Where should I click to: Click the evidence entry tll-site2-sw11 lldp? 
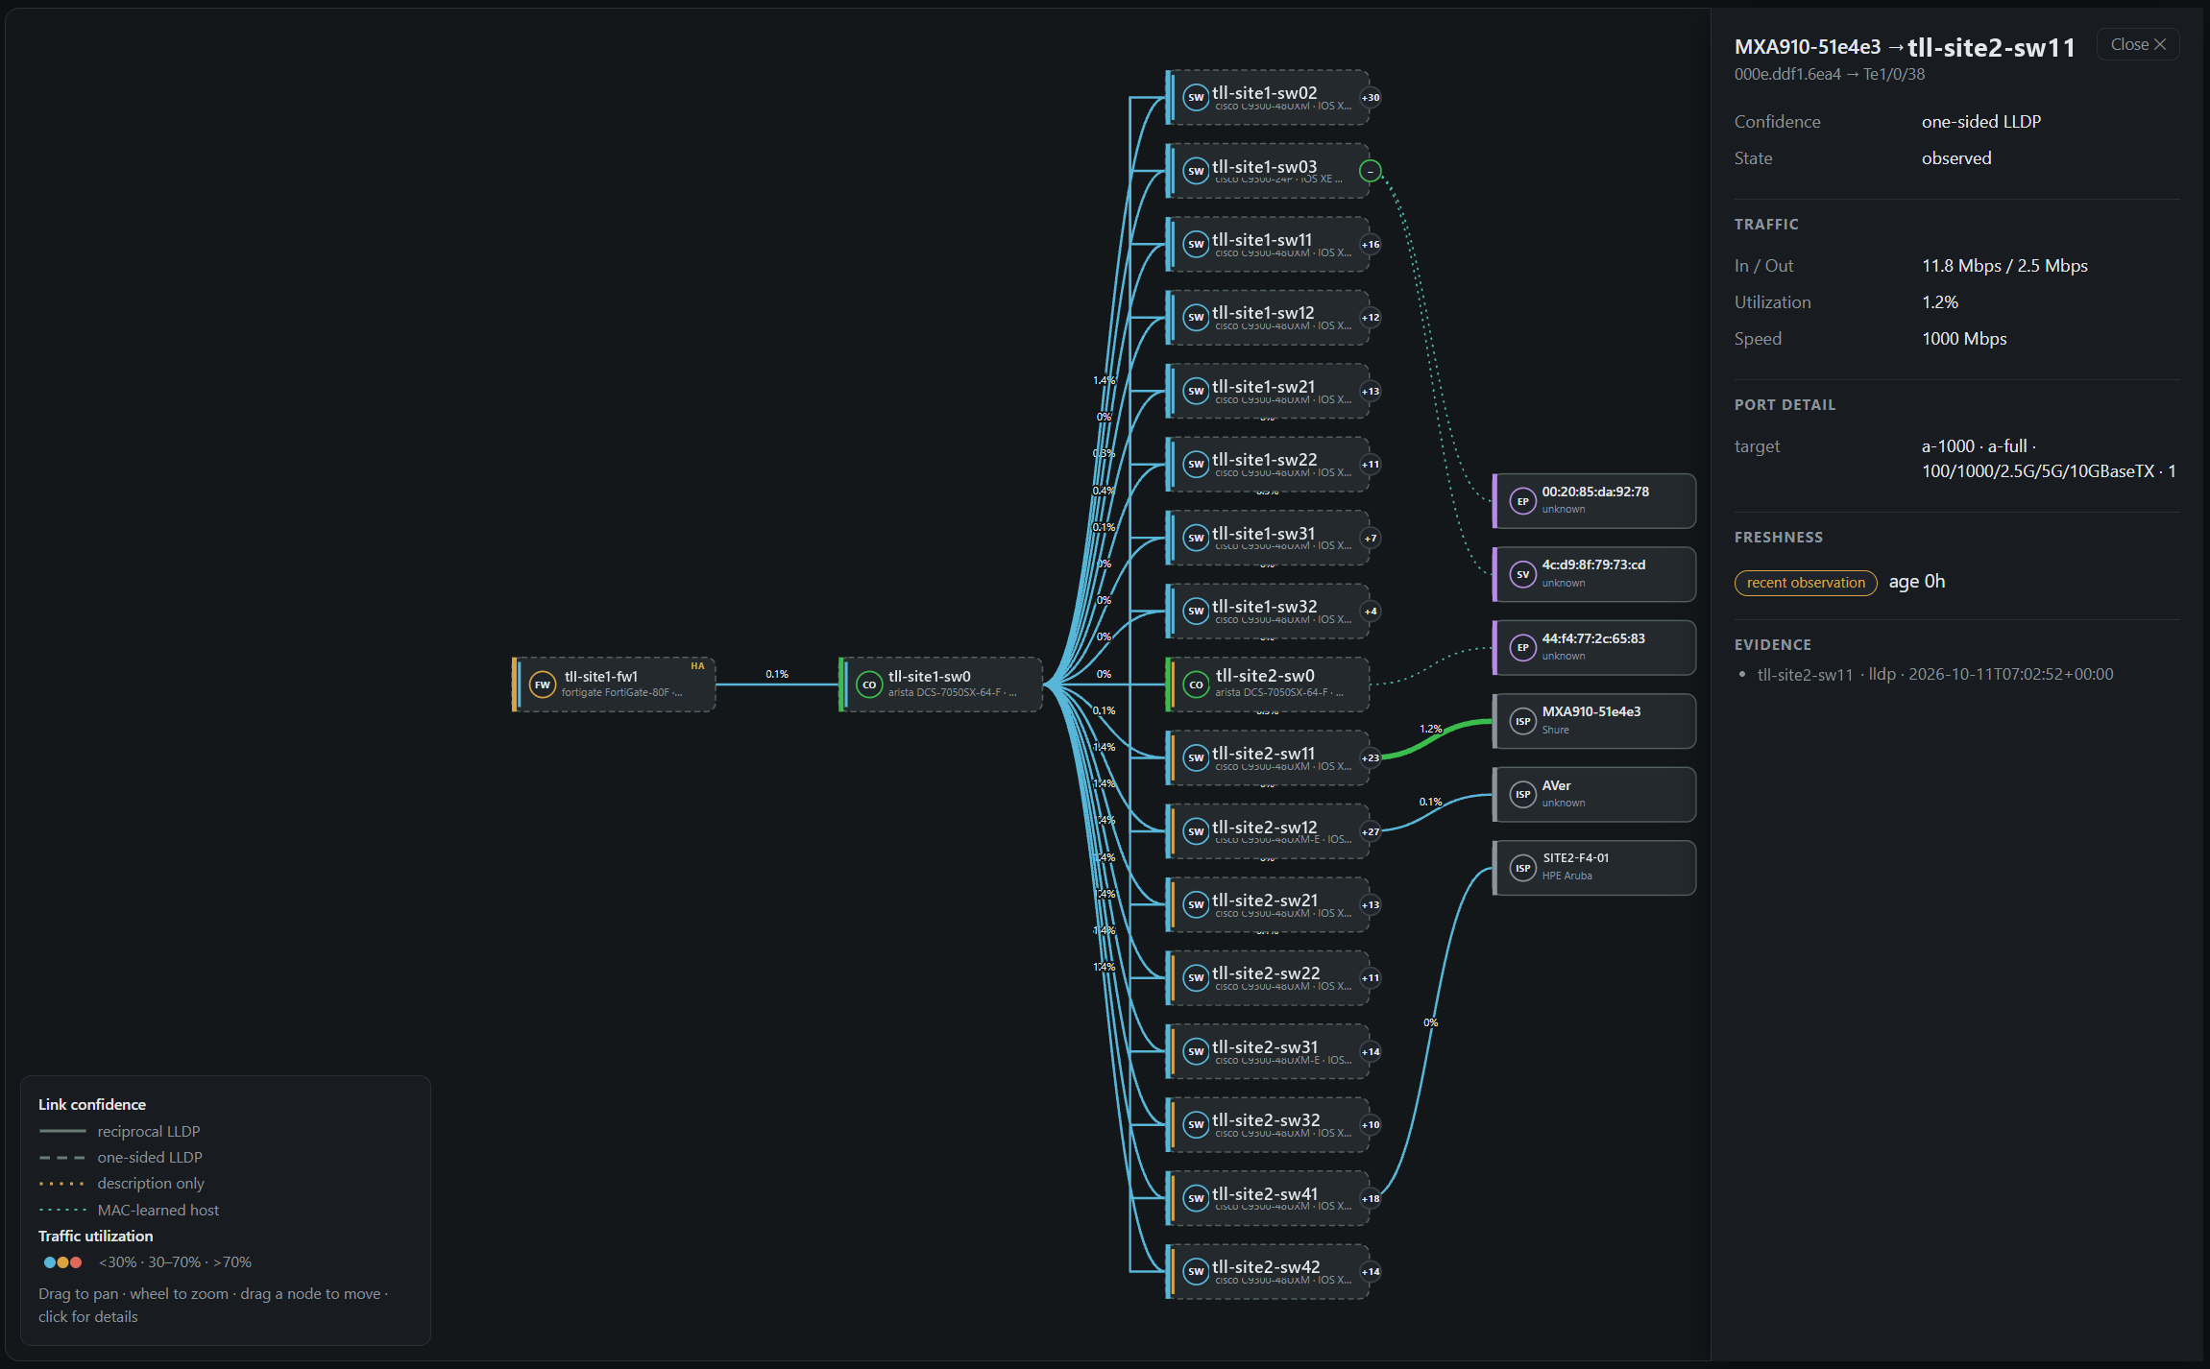coord(1934,674)
